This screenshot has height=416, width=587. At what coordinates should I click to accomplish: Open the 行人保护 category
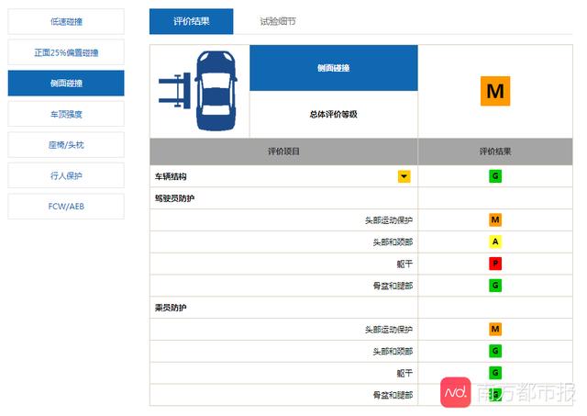[66, 175]
